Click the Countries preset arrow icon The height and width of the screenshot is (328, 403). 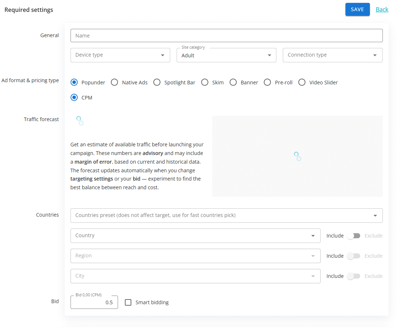click(x=375, y=216)
